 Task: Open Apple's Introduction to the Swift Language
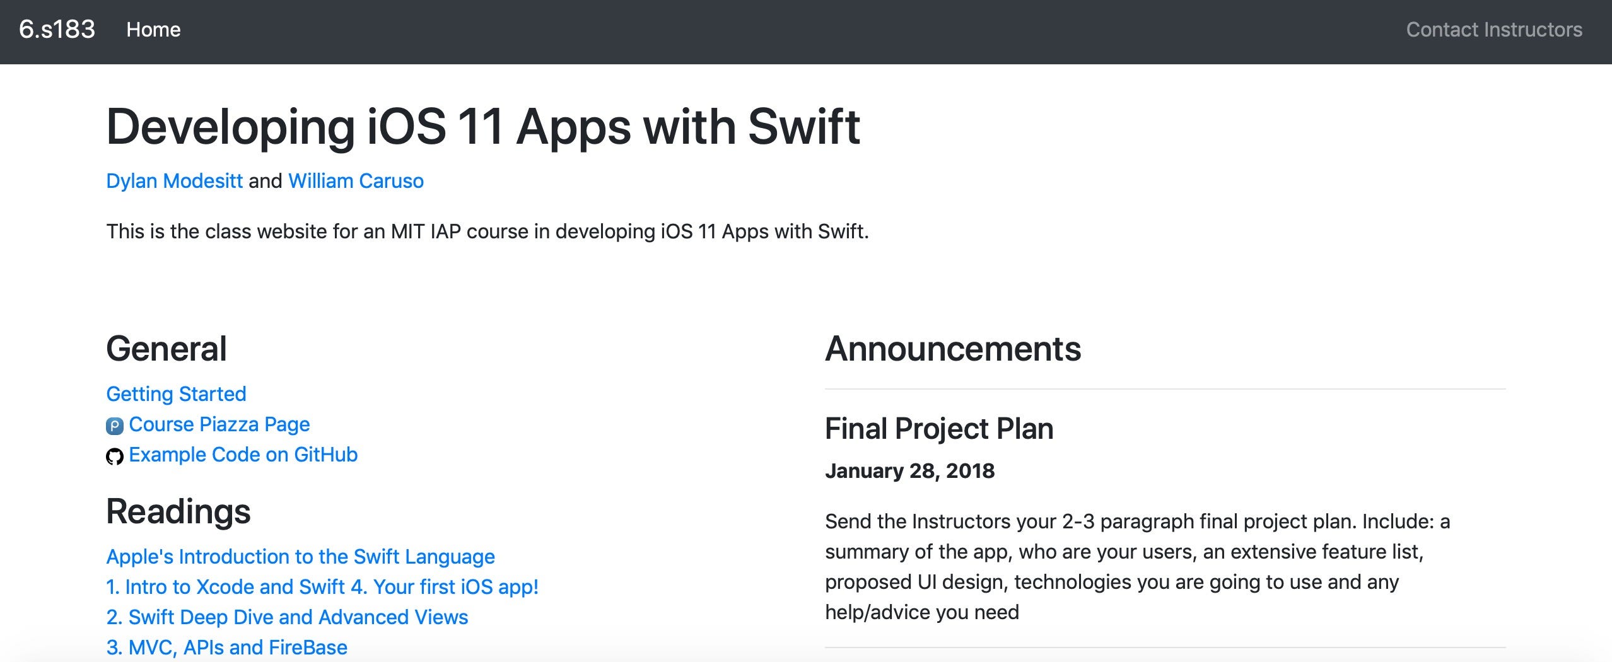click(301, 557)
